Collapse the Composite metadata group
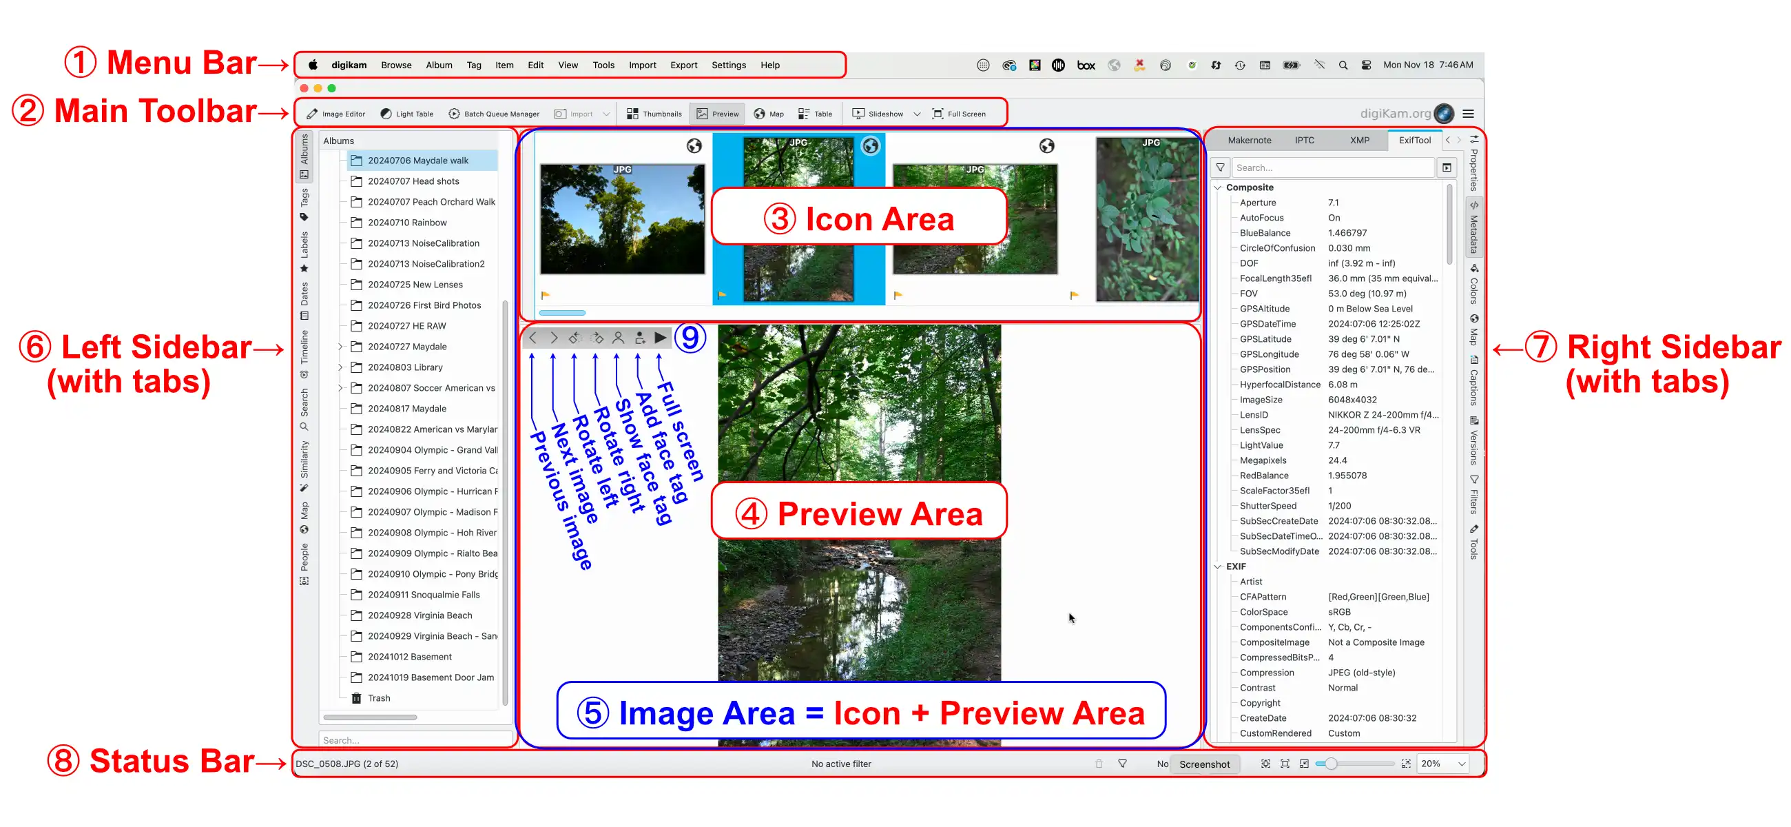Image resolution: width=1791 pixels, height=827 pixels. click(x=1217, y=187)
